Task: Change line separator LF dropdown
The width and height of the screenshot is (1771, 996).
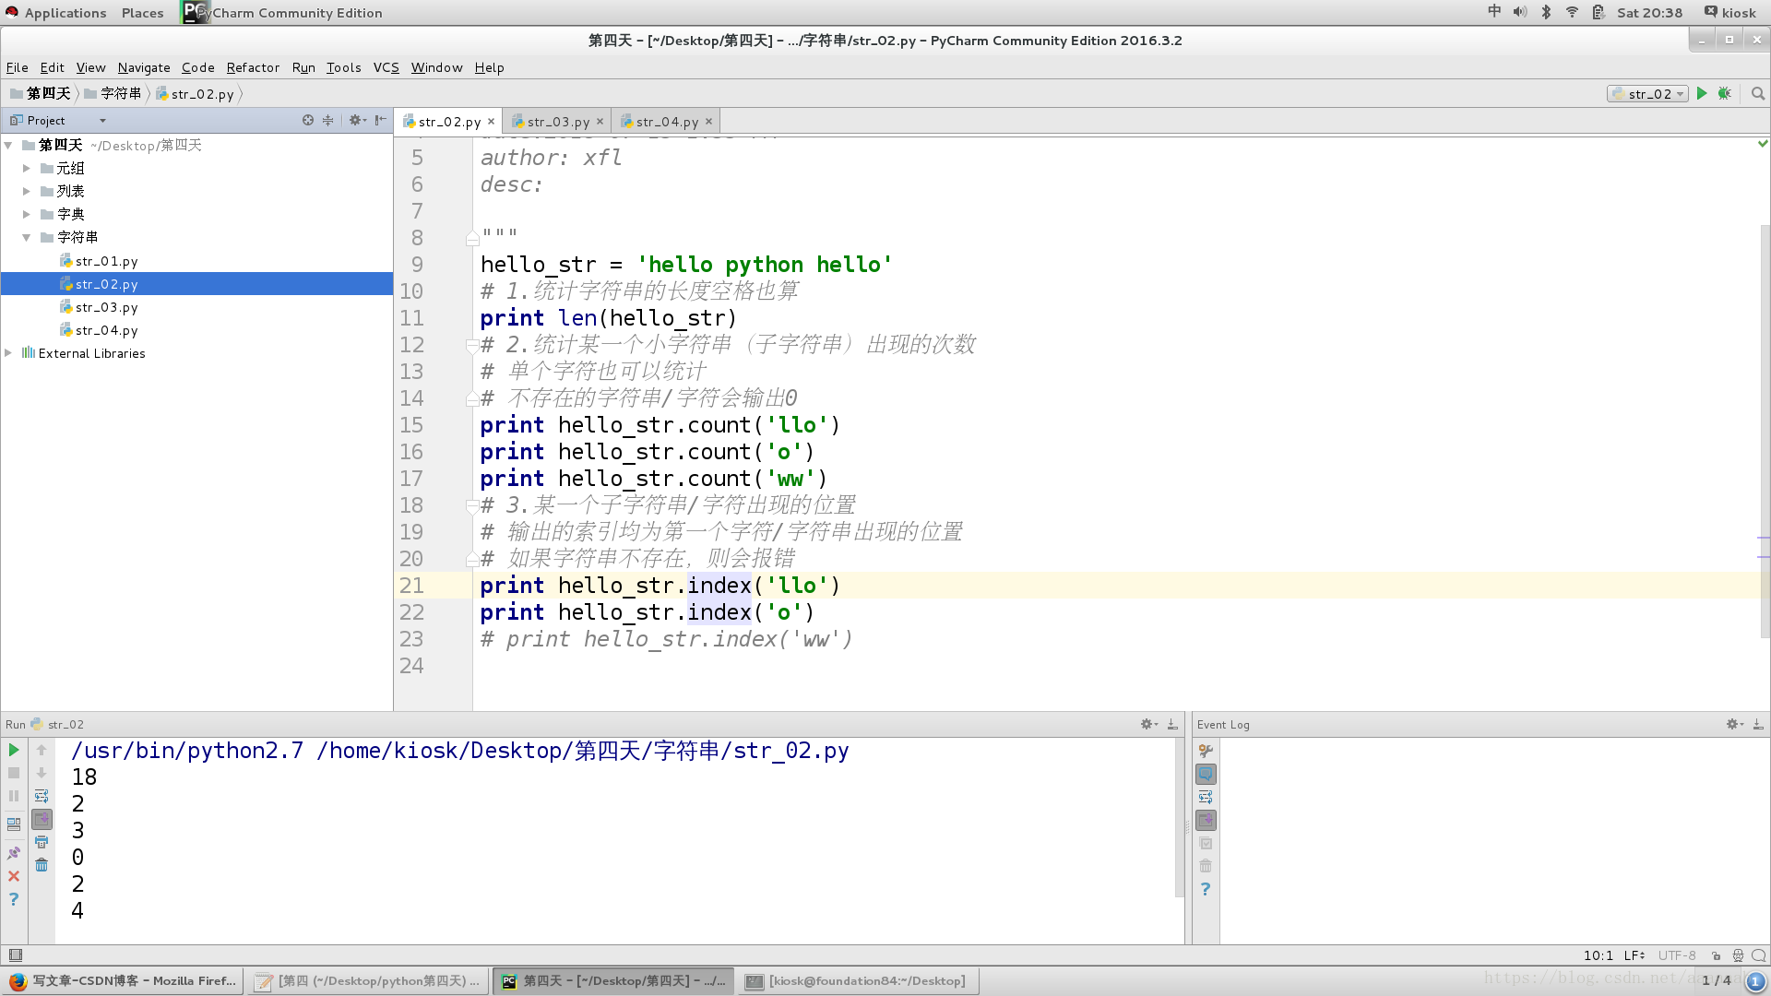Action: click(1634, 955)
